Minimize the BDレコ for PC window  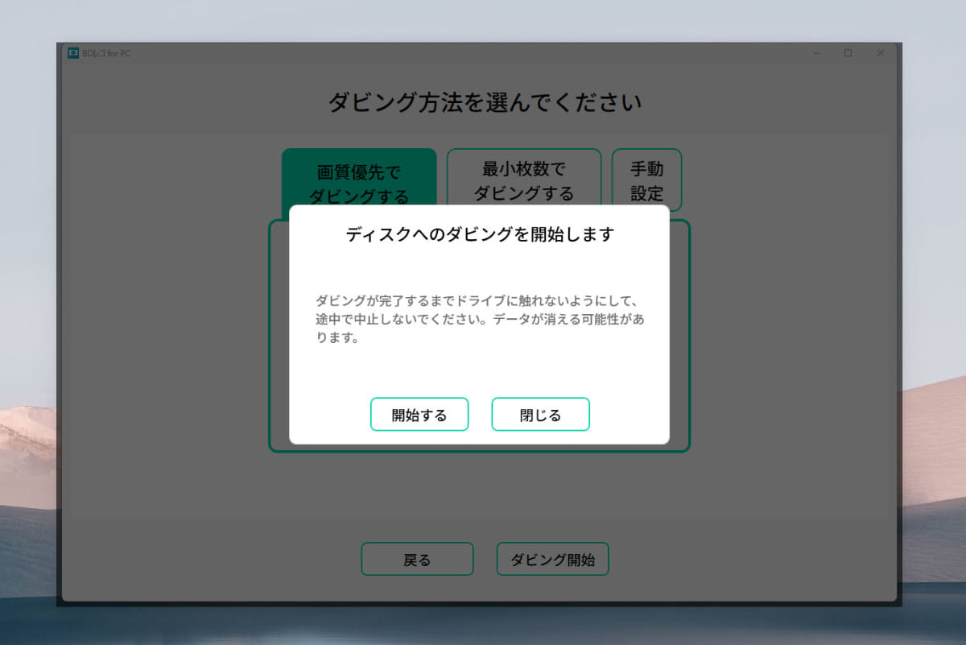tap(816, 53)
